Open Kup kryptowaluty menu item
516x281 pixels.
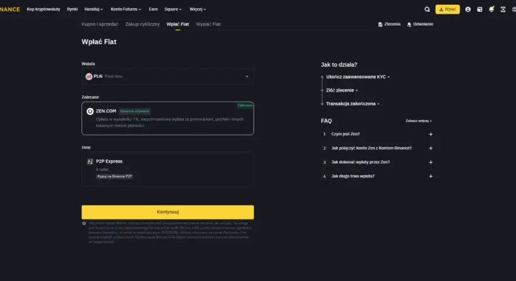43,9
